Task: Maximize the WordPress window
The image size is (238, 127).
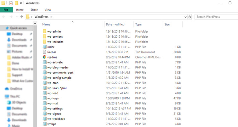Action: click(230, 3)
